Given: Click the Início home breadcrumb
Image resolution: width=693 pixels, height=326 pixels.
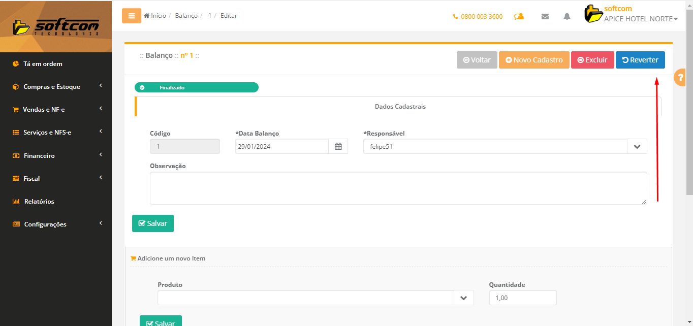Looking at the screenshot, I should [x=155, y=16].
